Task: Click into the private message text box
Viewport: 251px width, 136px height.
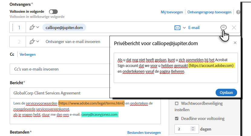Action: pyautogui.click(x=176, y=68)
